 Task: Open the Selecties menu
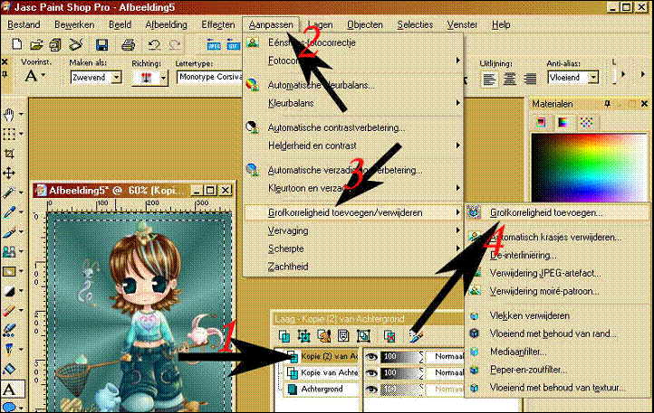coord(415,24)
